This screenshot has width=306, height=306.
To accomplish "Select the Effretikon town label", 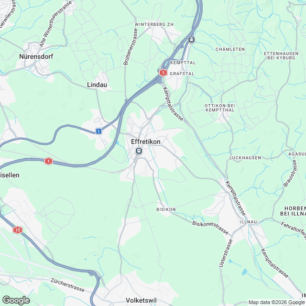I will pyautogui.click(x=145, y=142).
